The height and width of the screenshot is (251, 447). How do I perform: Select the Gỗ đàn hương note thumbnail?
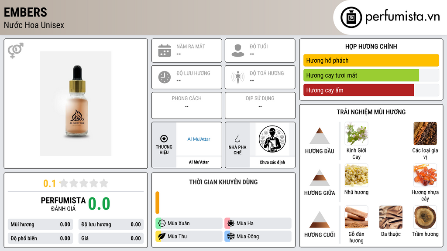pos(356,217)
